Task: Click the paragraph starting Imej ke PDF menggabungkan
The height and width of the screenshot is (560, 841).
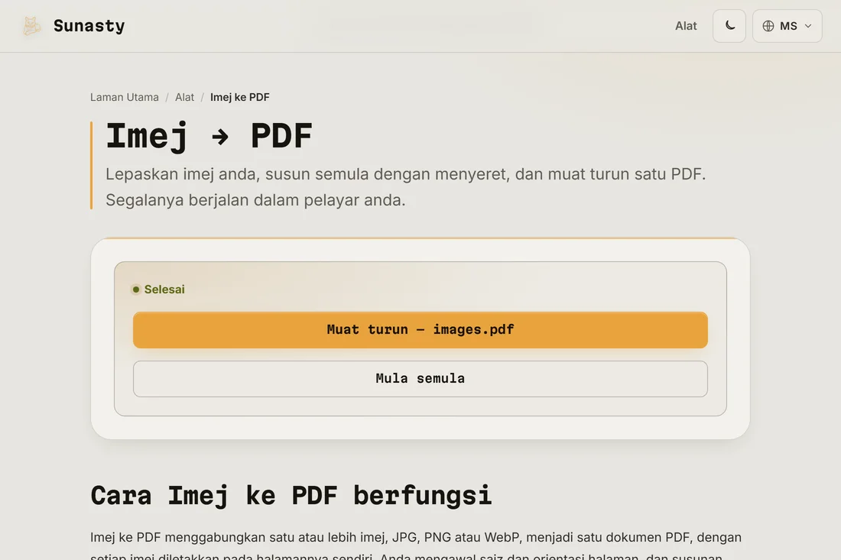Action: click(416, 545)
